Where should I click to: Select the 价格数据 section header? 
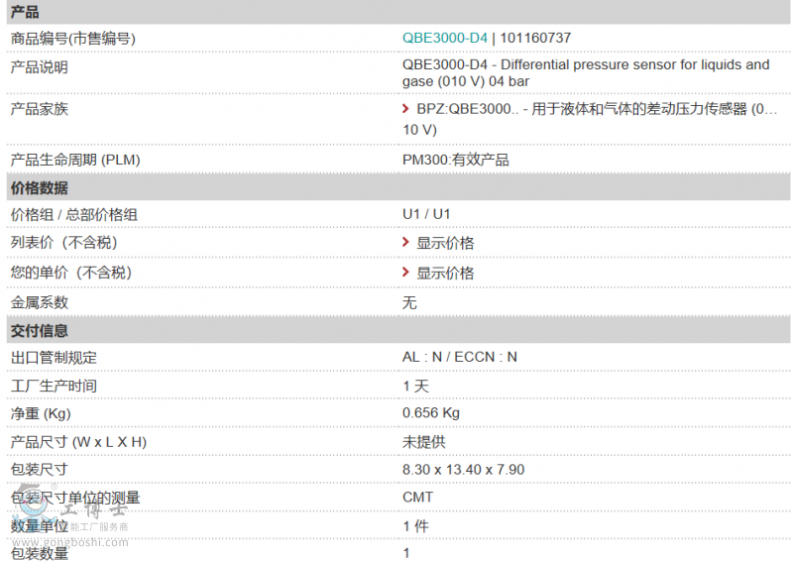point(40,187)
